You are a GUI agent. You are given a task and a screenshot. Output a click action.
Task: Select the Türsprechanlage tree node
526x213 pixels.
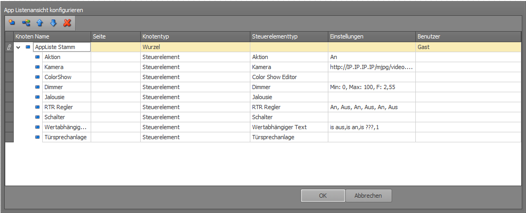(x=65, y=138)
